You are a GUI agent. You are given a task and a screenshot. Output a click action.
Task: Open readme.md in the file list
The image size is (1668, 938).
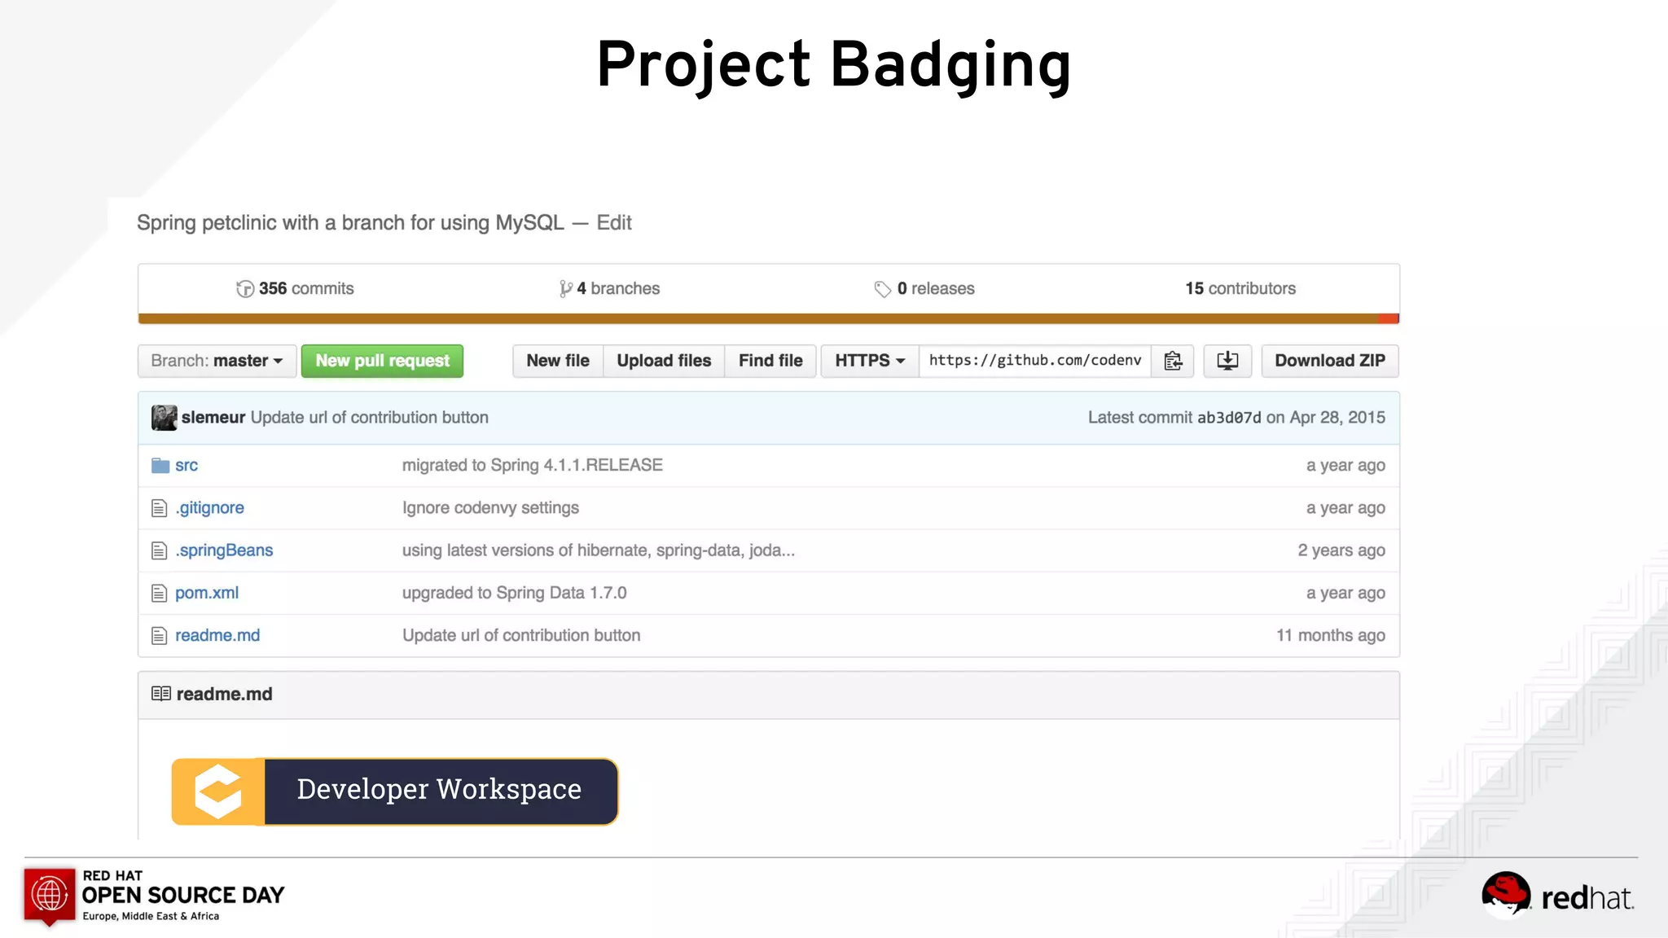click(217, 635)
